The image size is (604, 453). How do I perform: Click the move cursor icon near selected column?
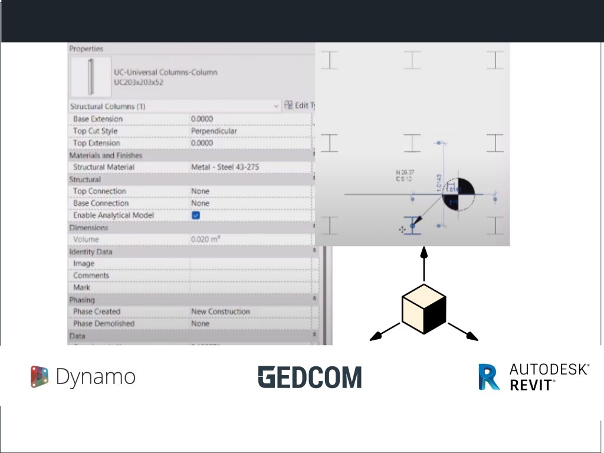tap(402, 229)
